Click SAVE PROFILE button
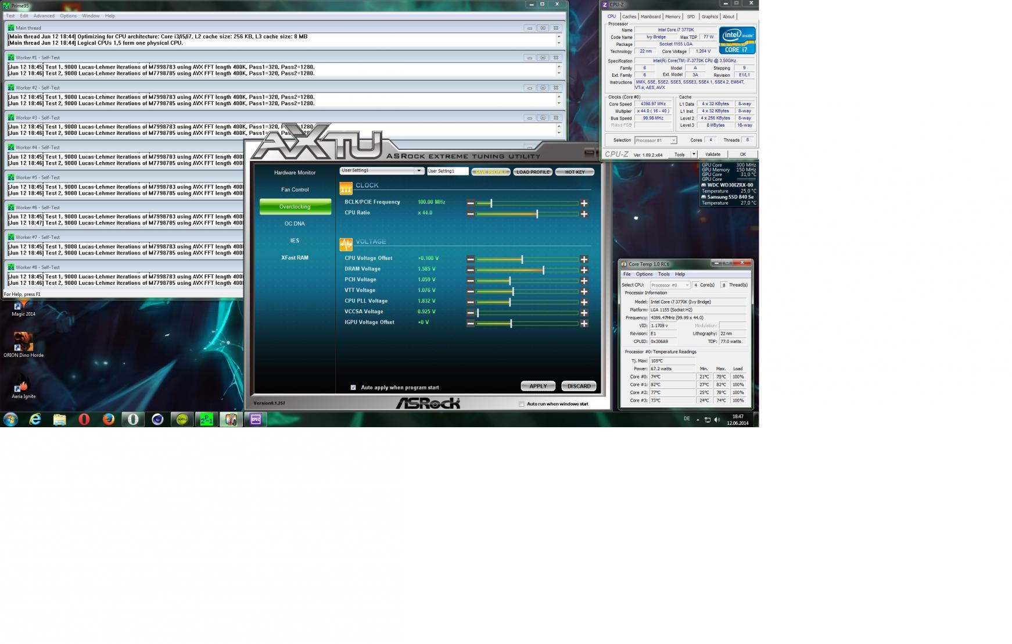The width and height of the screenshot is (1012, 644). point(491,172)
